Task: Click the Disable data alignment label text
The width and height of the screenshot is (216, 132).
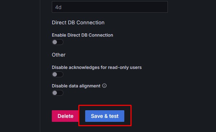Action: [x=76, y=86]
